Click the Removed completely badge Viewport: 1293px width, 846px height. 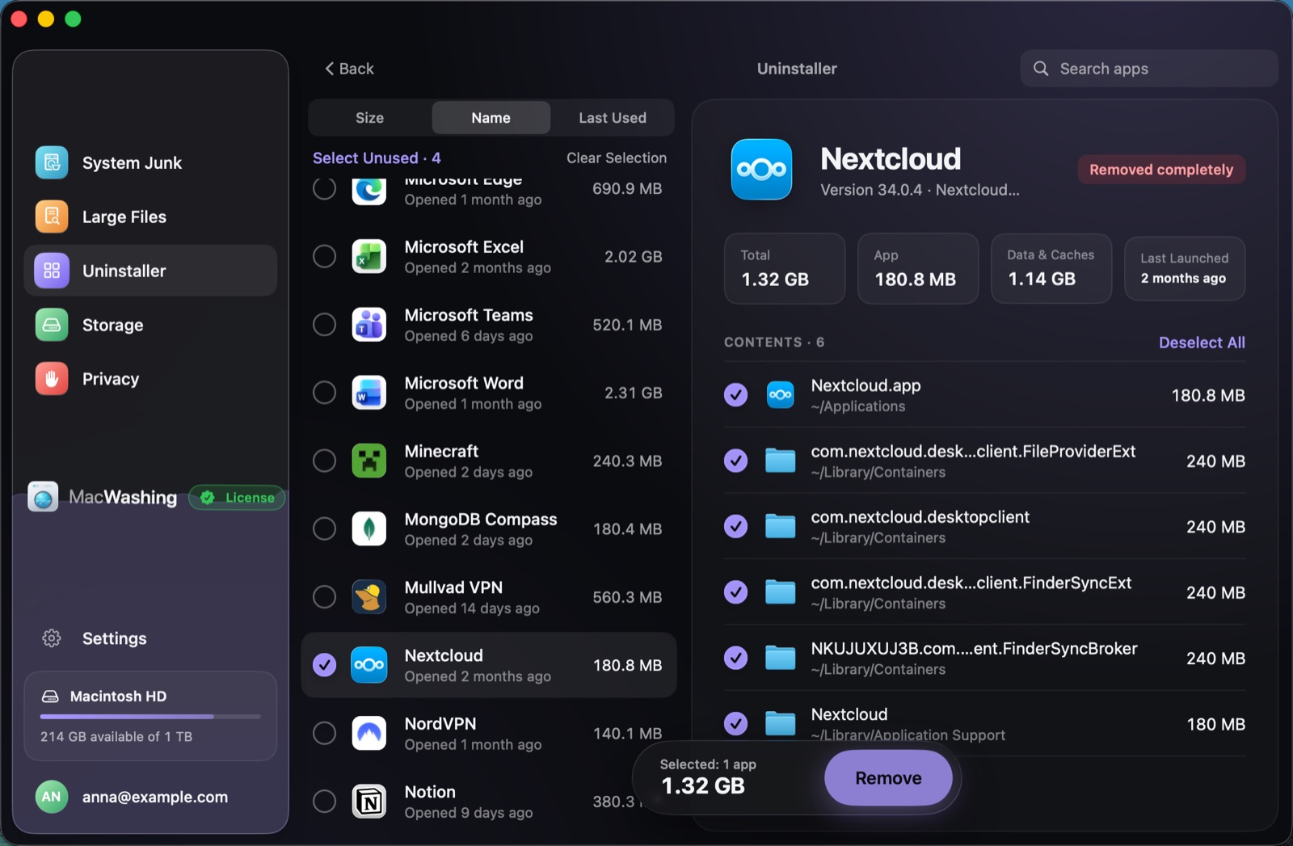1161,170
